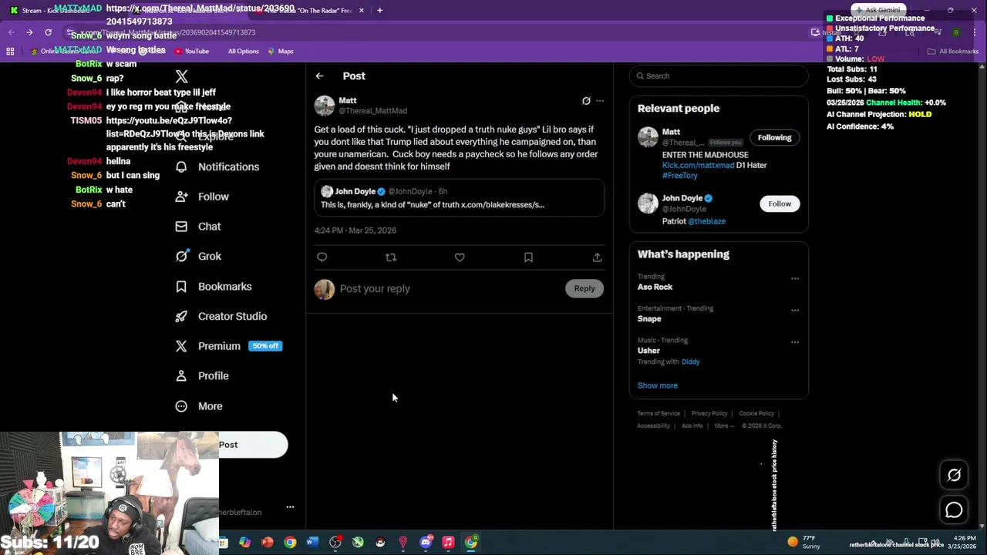
Task: Open the more options beside Snape trend
Action: tap(795, 311)
